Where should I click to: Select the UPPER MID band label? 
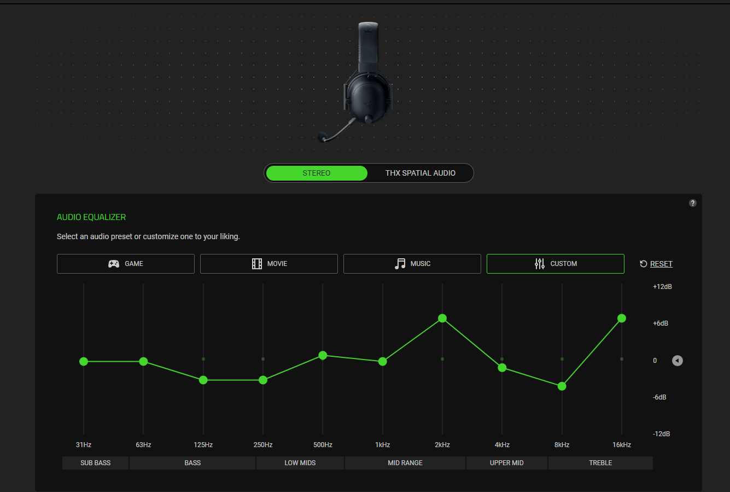pyautogui.click(x=507, y=463)
